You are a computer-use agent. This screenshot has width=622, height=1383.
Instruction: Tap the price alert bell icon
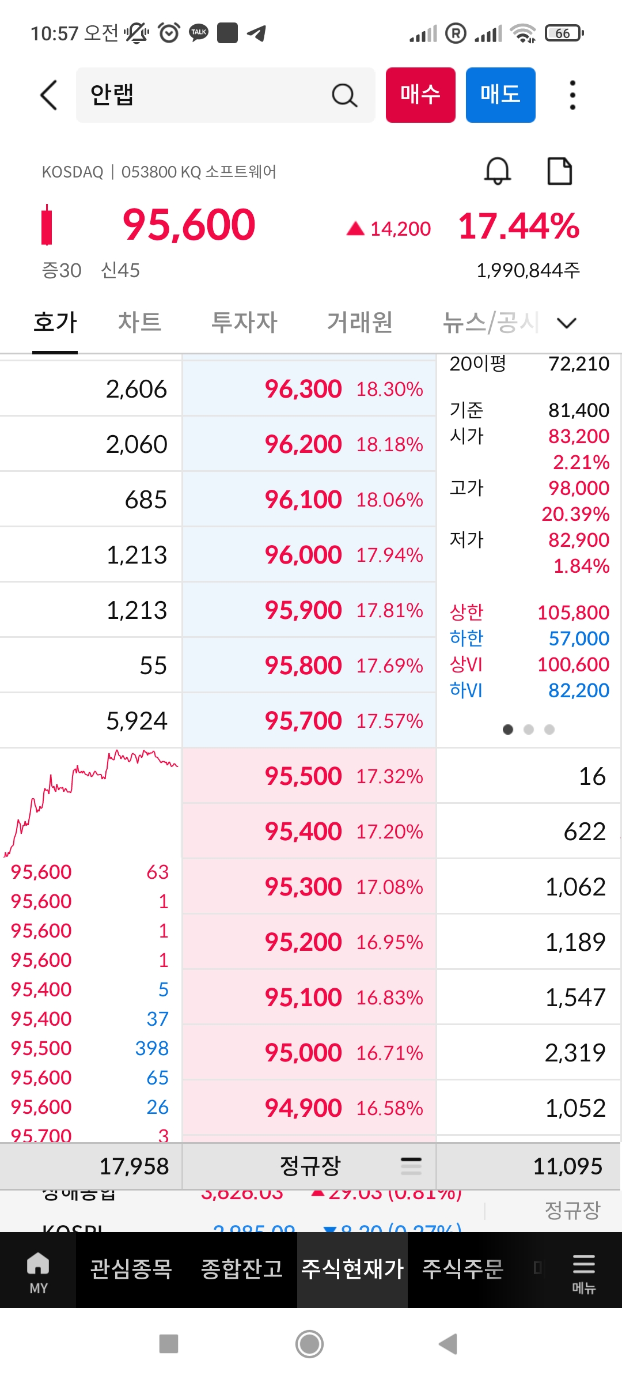pos(498,171)
